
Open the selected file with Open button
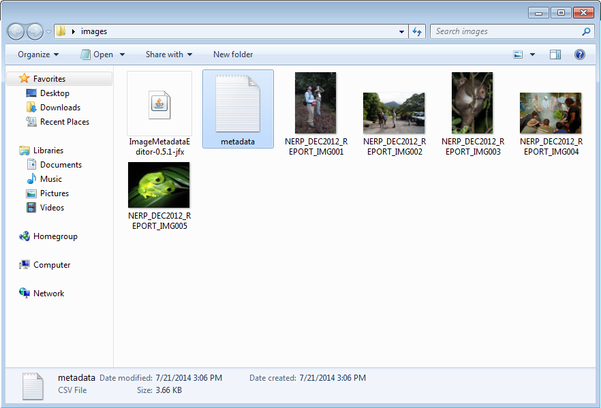click(x=97, y=54)
